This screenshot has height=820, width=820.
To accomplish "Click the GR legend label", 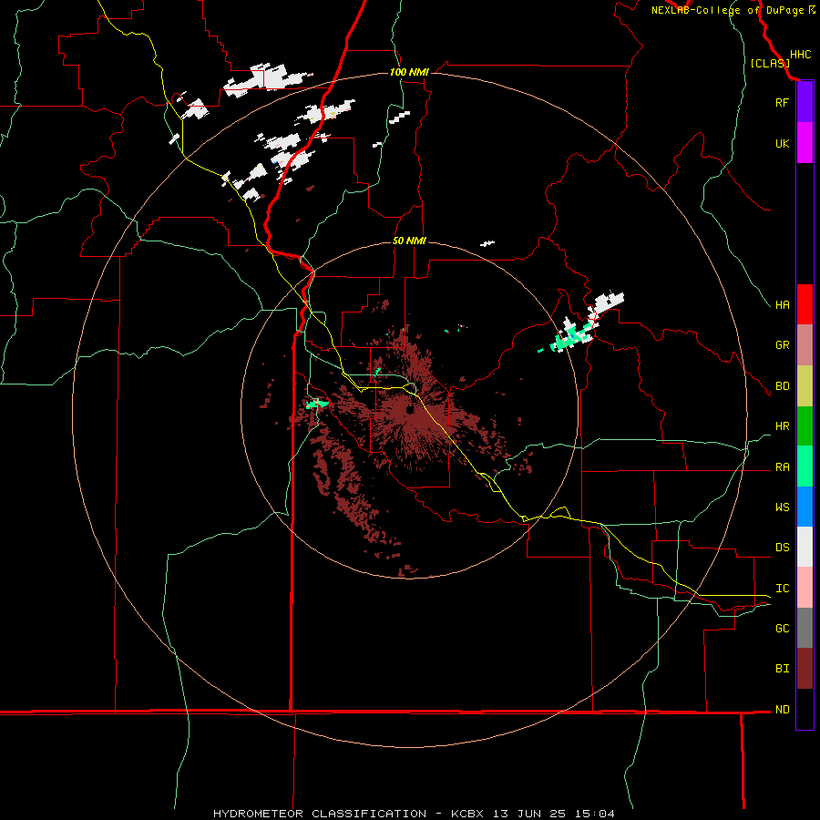I will pyautogui.click(x=782, y=345).
